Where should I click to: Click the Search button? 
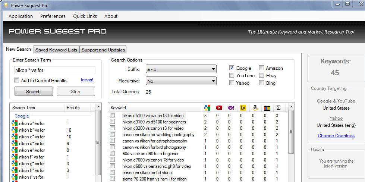point(34,91)
